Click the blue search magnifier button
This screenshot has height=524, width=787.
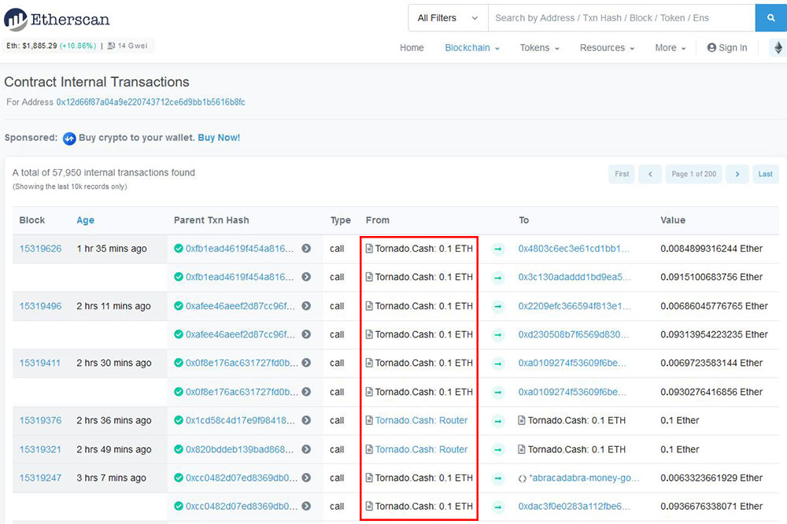[x=770, y=18]
